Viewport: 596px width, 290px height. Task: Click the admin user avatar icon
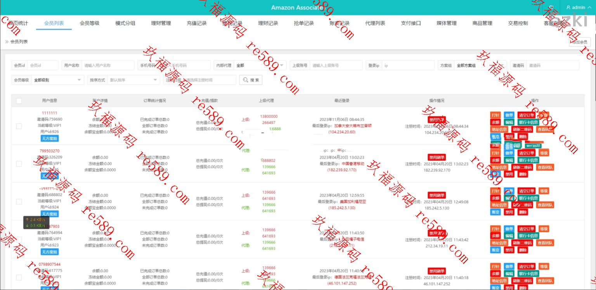[568, 7]
